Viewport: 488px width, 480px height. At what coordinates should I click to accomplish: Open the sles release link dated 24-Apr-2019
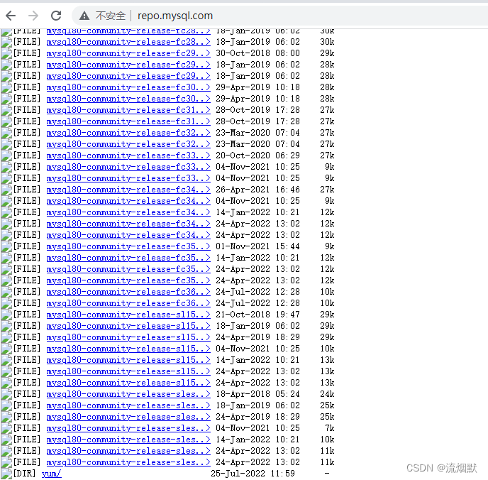pyautogui.click(x=128, y=417)
